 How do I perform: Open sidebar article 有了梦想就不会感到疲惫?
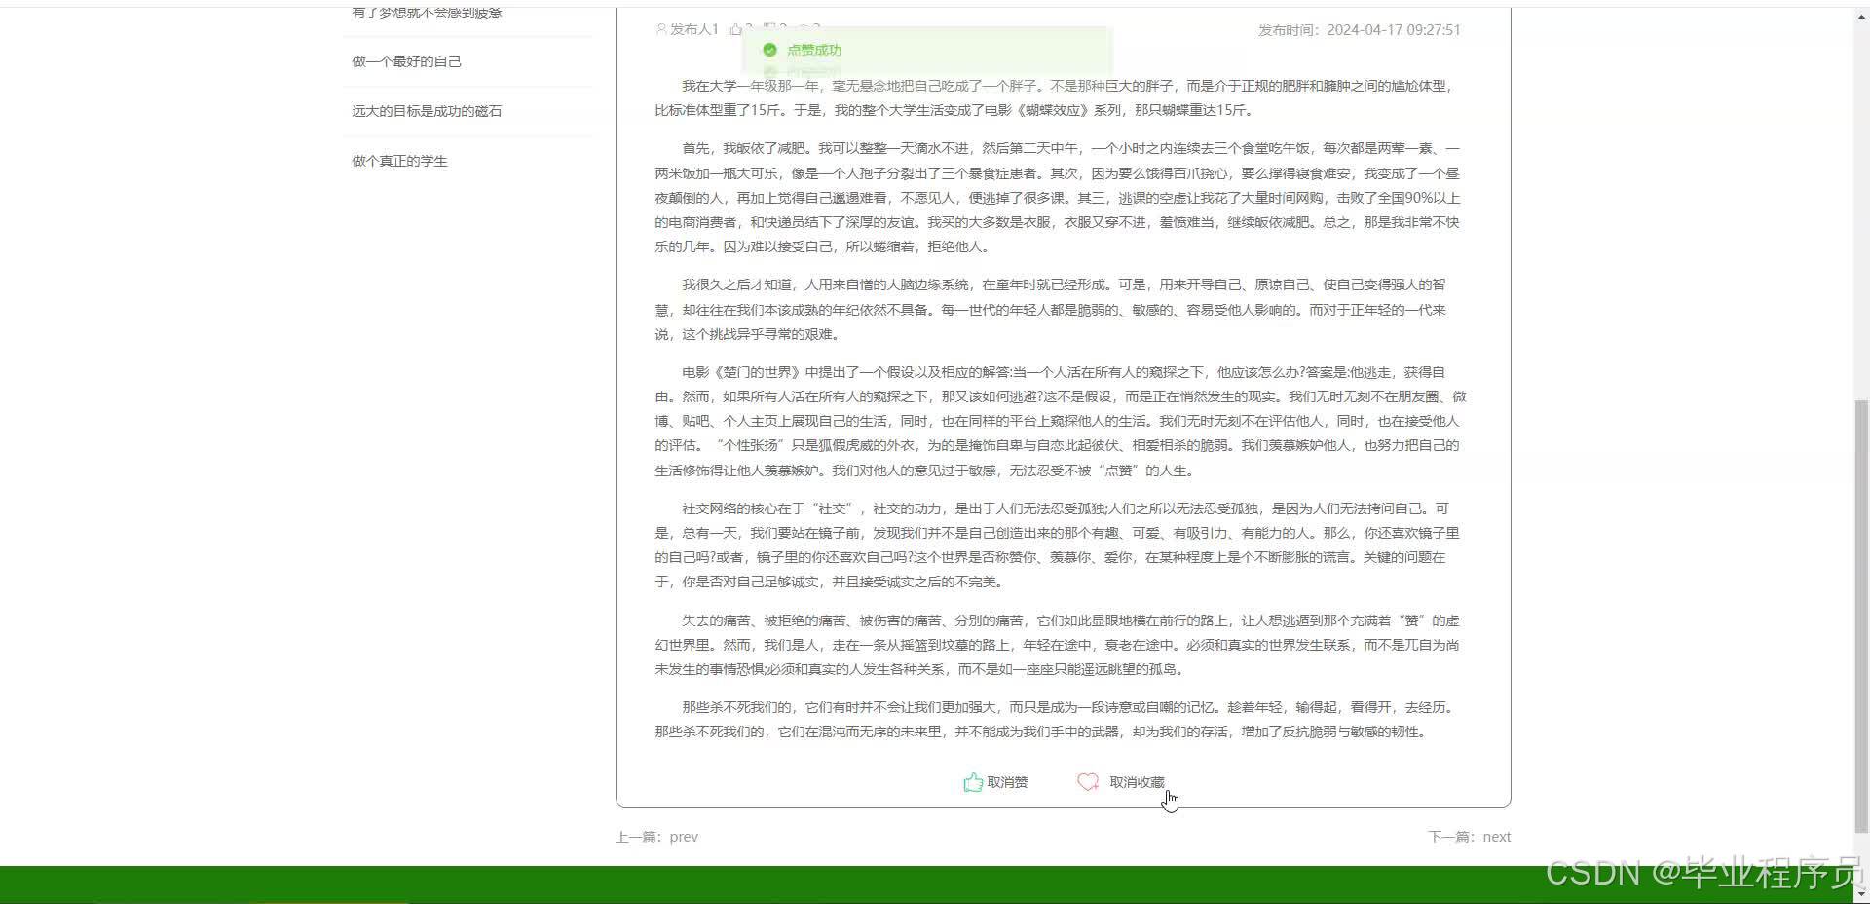(x=427, y=12)
